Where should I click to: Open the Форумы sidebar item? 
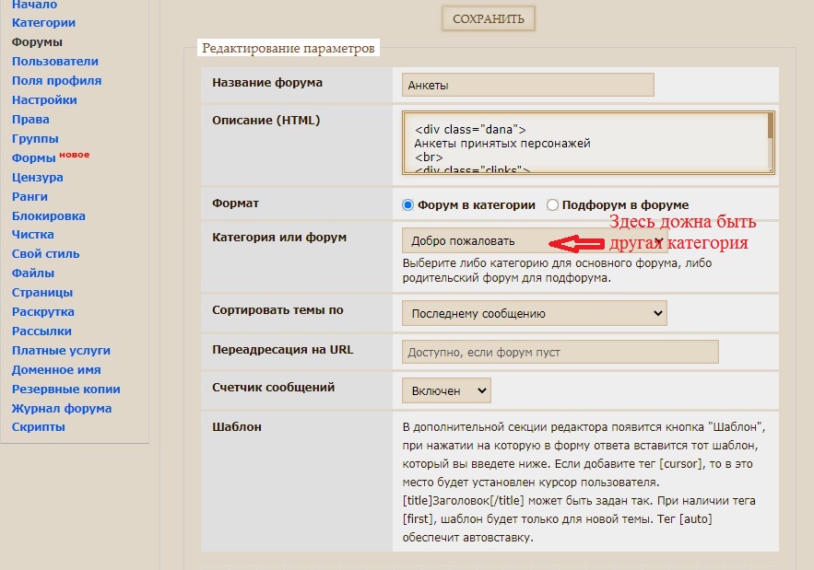(37, 42)
